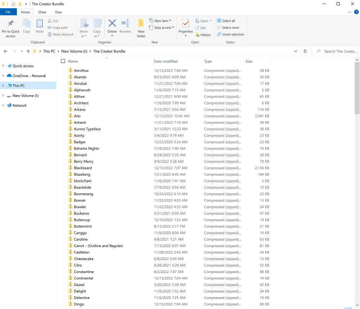This screenshot has height=309, width=360.
Task: Sort files by Type column header
Action: coord(208,61)
